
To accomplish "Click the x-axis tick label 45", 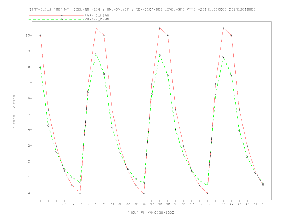I will [x=160, y=204].
